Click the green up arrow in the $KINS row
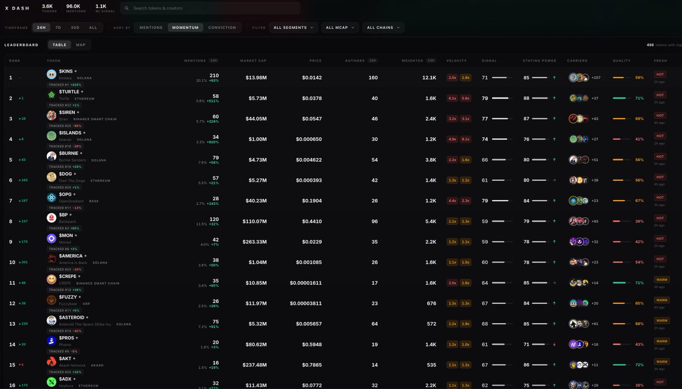This screenshot has height=389, width=682. pos(554,78)
